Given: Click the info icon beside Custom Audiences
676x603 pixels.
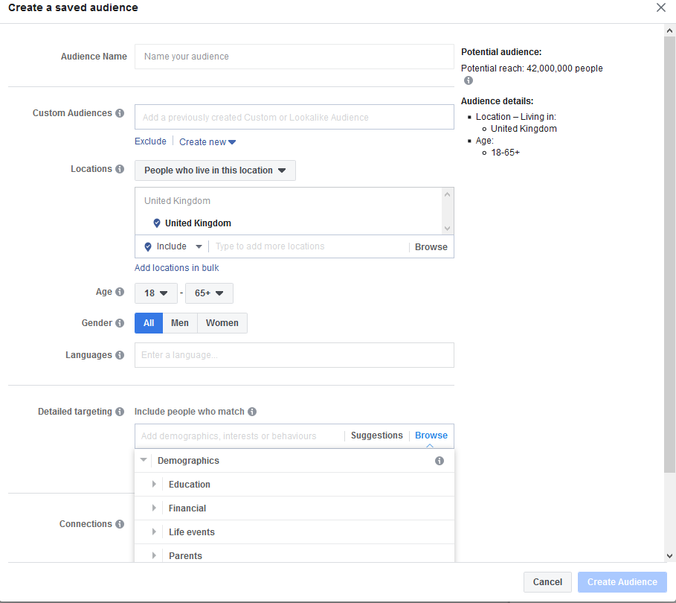Looking at the screenshot, I should click(x=120, y=112).
